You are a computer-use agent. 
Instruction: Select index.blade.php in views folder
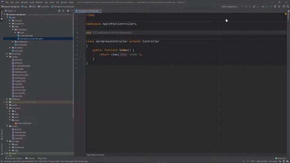pyautogui.click(x=23, y=123)
